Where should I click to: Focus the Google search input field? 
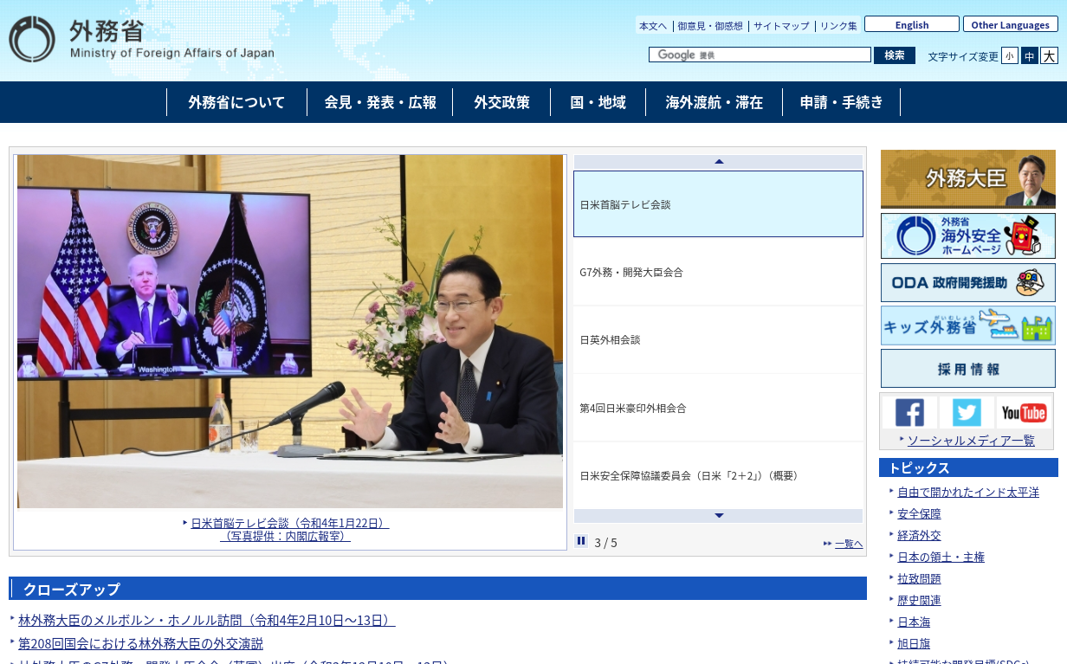[x=760, y=55]
